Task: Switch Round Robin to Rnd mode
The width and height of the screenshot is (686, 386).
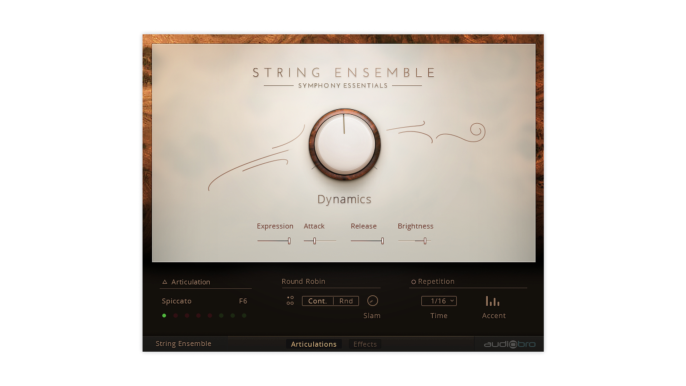Action: coord(346,301)
